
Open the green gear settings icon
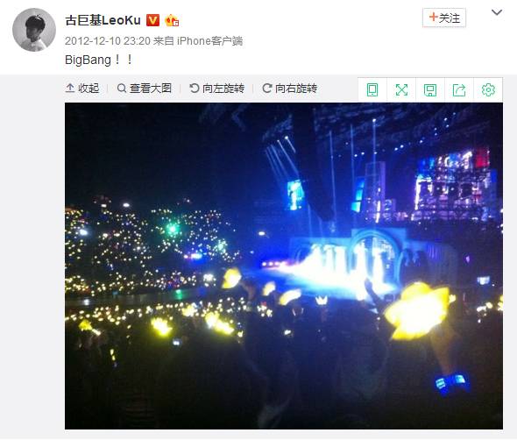tap(488, 89)
